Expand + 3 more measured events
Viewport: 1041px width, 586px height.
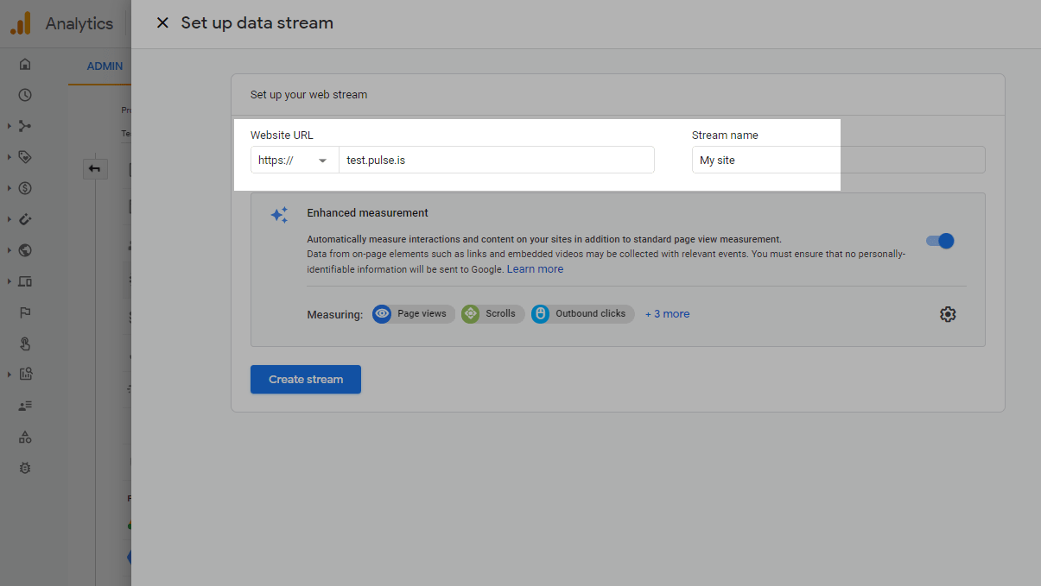click(x=667, y=314)
